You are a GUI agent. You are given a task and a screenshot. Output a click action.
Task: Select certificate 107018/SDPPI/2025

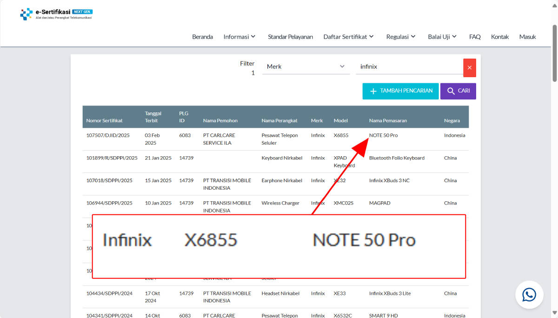point(109,180)
